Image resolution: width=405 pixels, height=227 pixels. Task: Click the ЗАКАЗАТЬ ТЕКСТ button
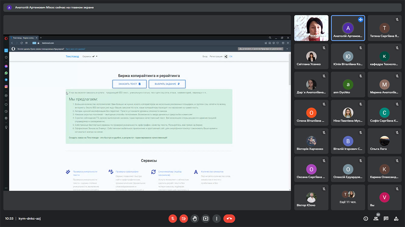129,84
